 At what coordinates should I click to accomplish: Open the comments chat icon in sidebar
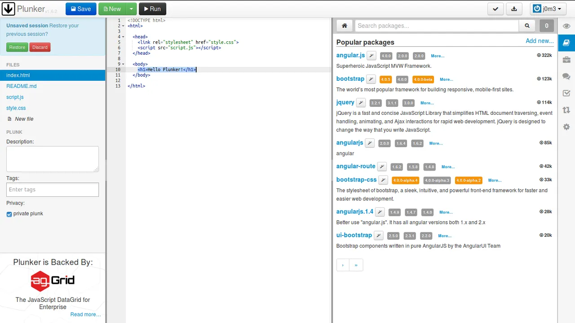[x=566, y=77]
